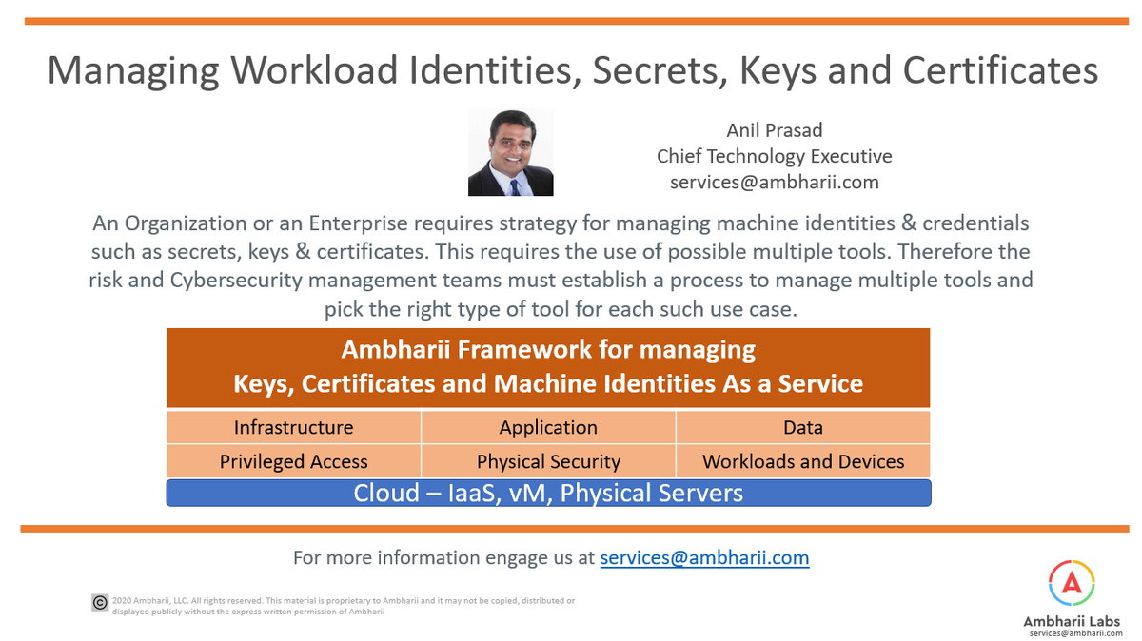Click 'Keys, Certificates and Machine Identities As a Service'

[x=548, y=384]
